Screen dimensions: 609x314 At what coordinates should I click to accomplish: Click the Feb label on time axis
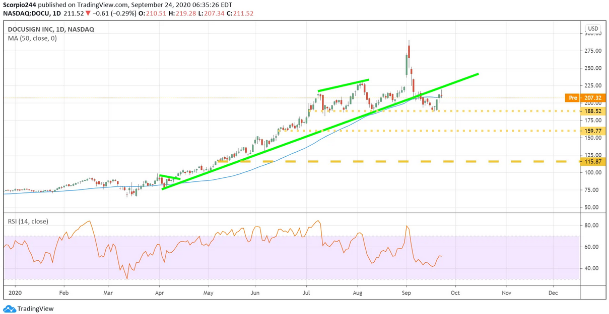coord(64,292)
